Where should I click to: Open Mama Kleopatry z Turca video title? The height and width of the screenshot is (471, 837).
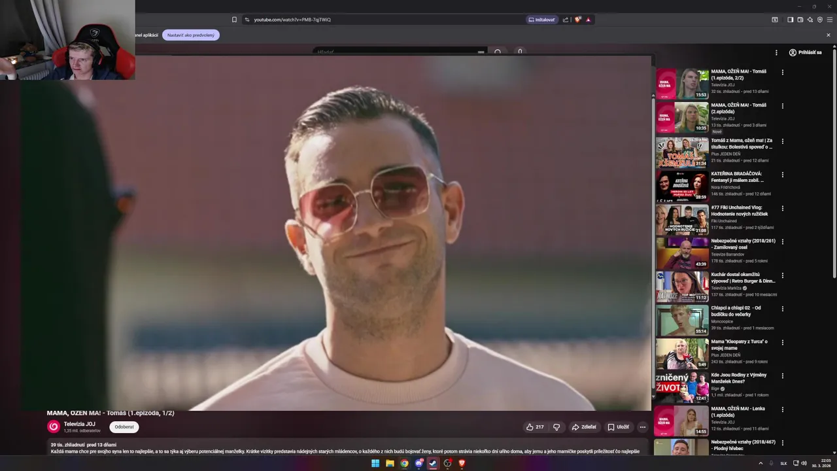(740, 345)
